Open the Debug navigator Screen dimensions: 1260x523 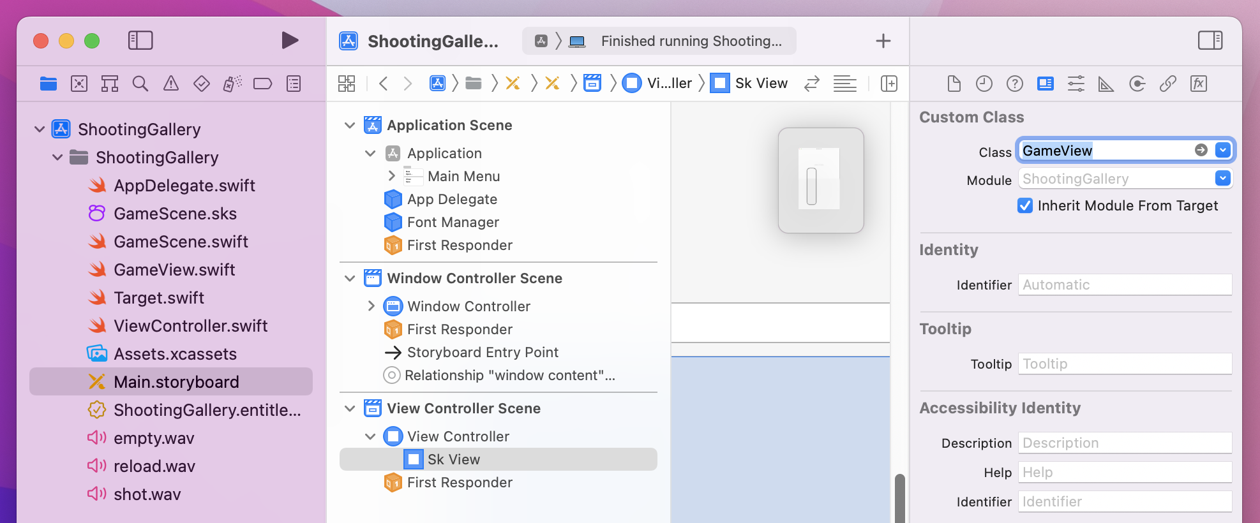click(232, 84)
